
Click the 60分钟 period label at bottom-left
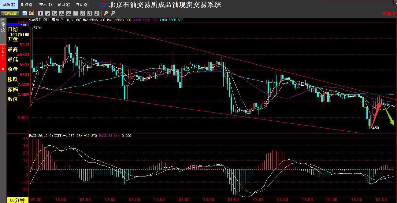tap(17, 200)
